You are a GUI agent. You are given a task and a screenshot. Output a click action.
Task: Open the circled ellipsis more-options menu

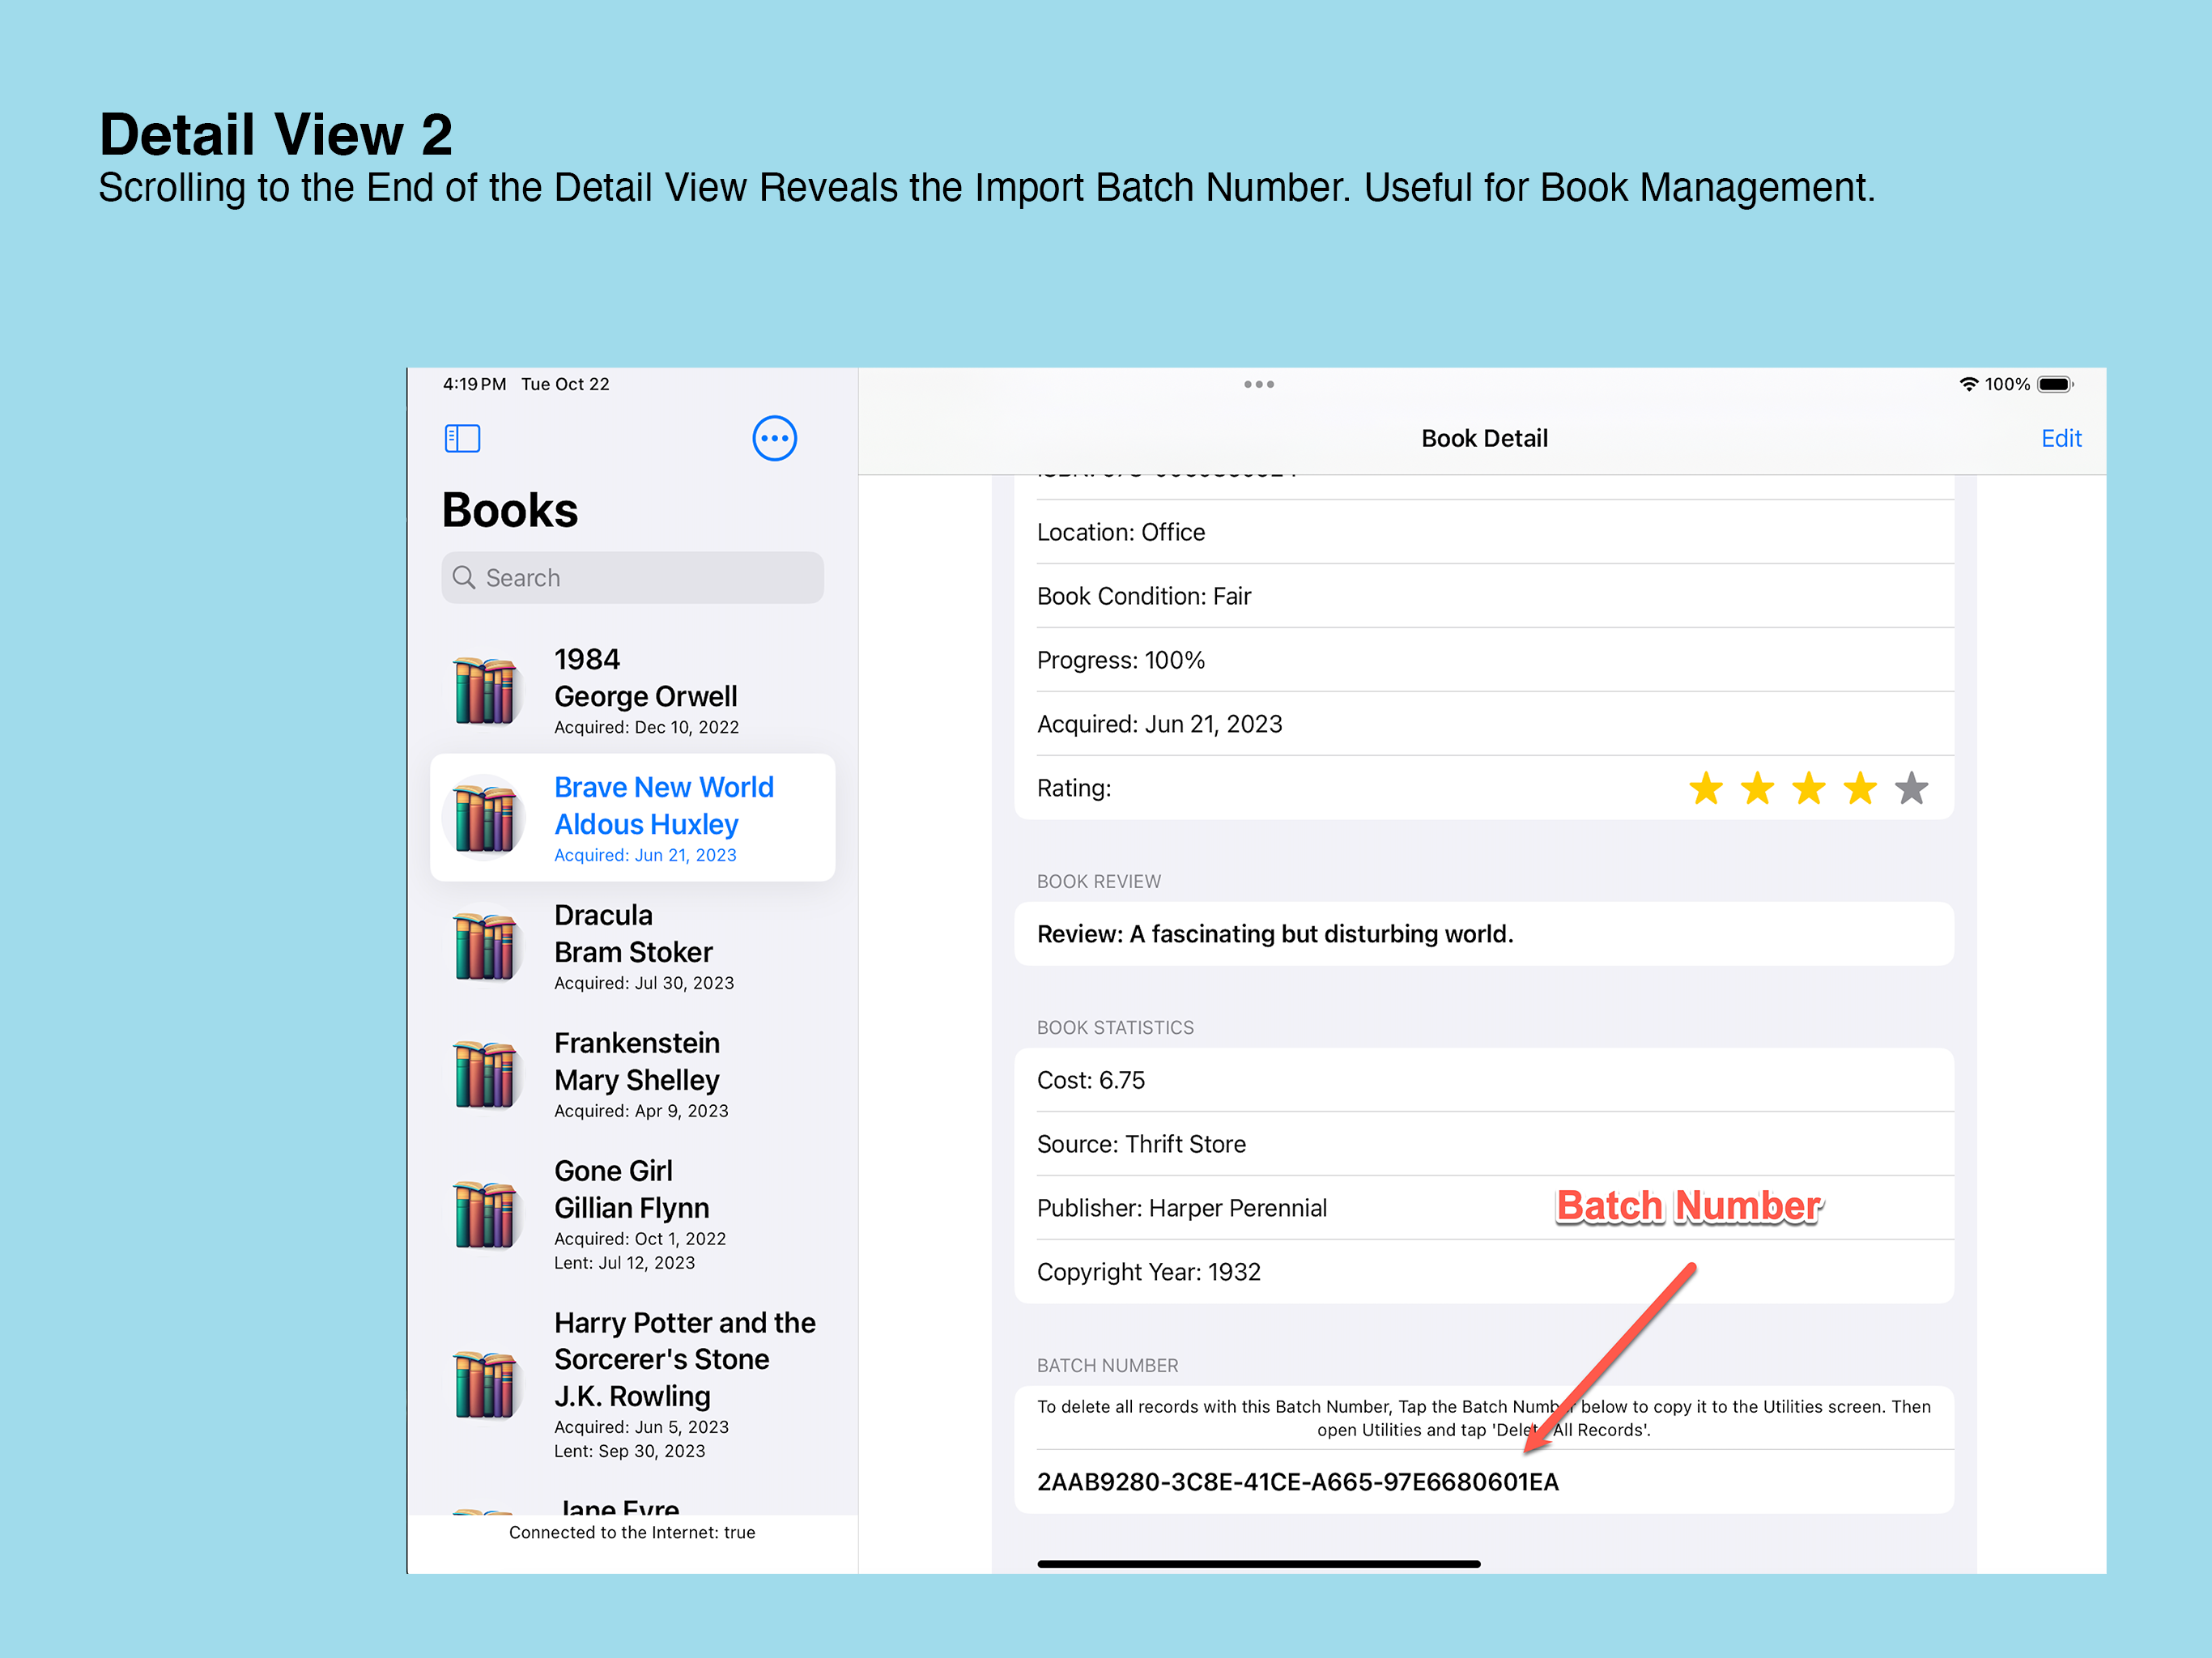pyautogui.click(x=774, y=438)
